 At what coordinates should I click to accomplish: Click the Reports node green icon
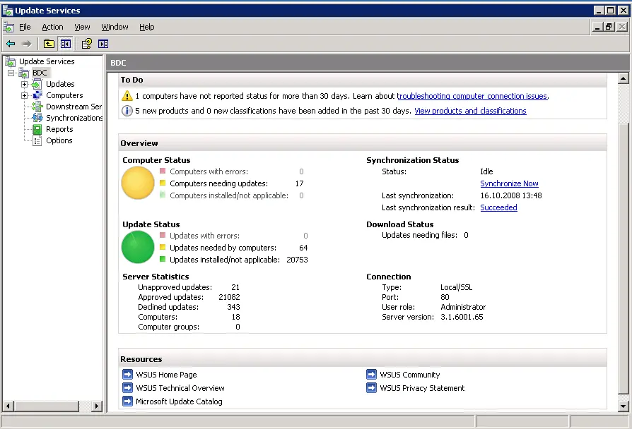[x=37, y=129]
